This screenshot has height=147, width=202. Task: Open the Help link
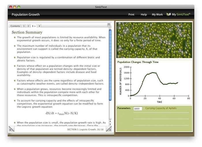pos(144,15)
